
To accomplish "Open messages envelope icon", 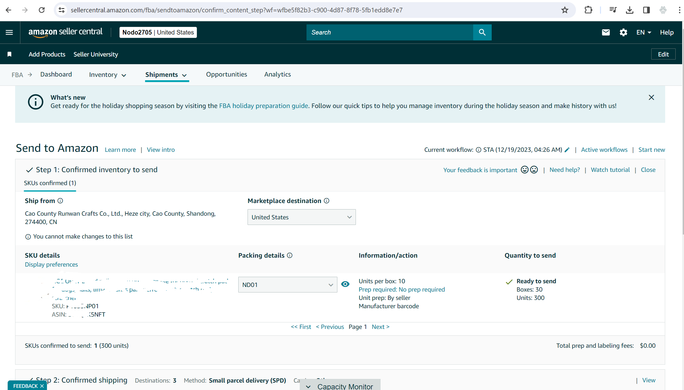I will click(x=606, y=32).
